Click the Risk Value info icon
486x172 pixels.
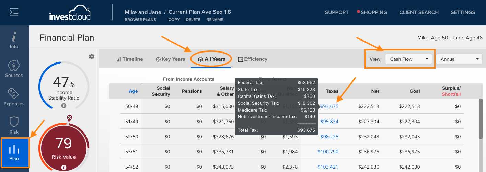pos(64,168)
